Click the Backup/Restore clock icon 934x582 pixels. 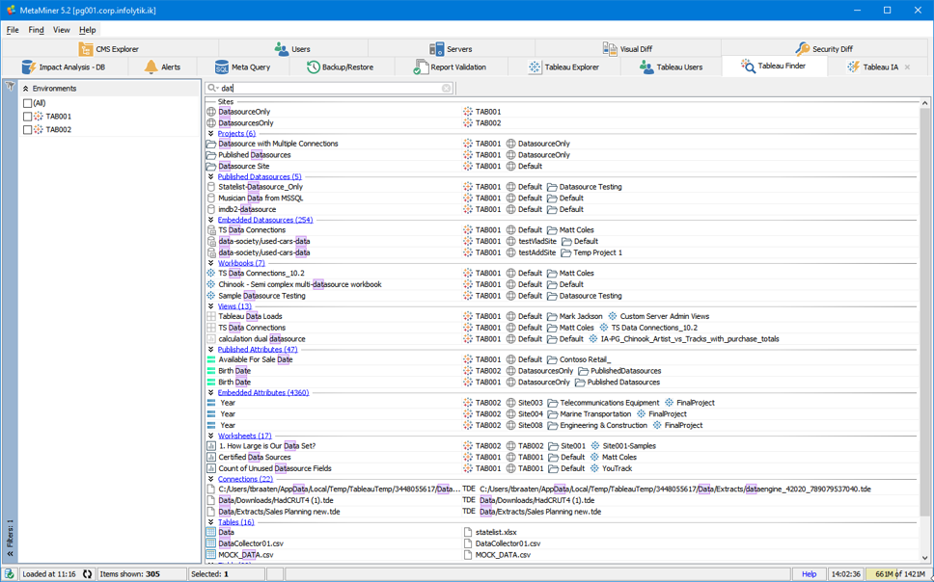coord(314,67)
